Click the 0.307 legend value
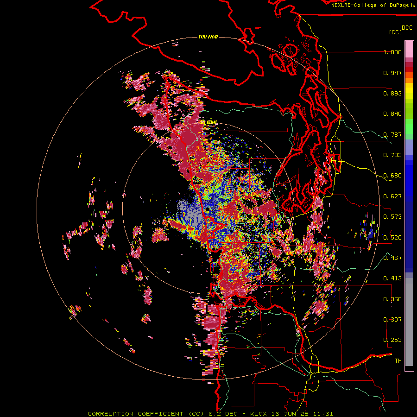The width and height of the screenshot is (417, 417). click(x=392, y=320)
